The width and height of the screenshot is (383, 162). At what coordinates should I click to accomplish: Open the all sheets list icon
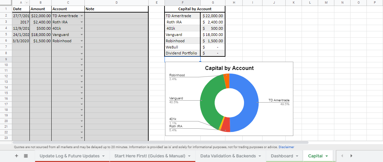pos(26,156)
